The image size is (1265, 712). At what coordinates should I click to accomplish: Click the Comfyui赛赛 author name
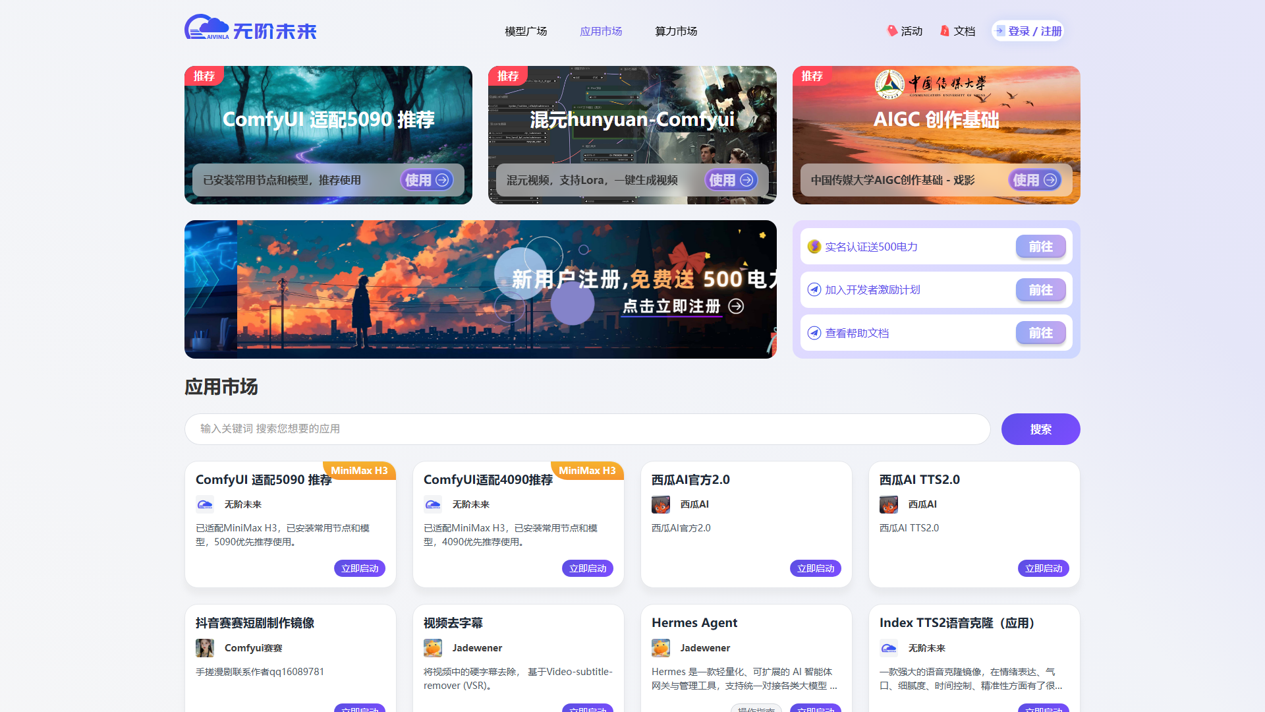(254, 648)
